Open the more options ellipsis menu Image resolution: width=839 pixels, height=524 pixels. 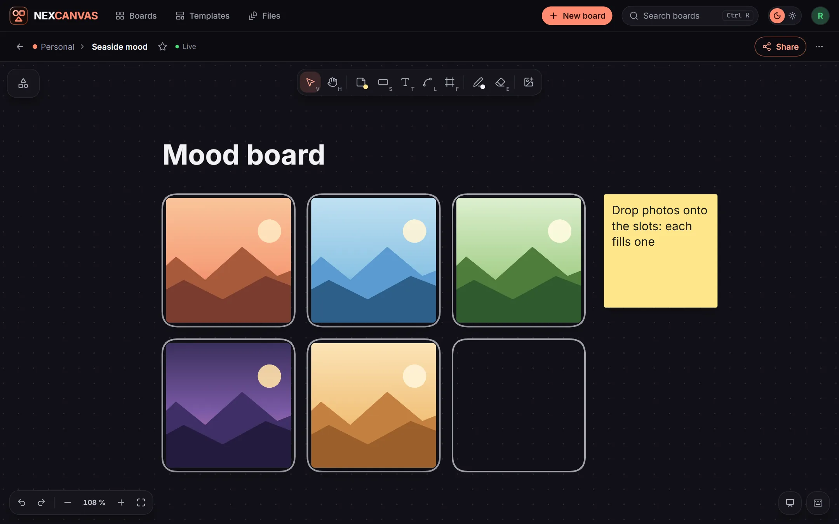coord(819,47)
